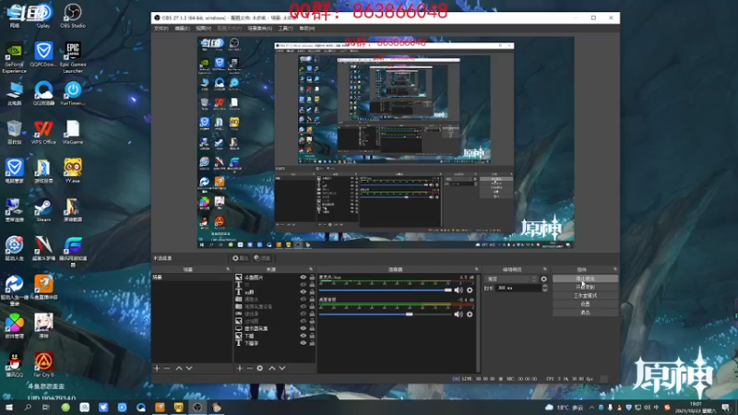
Task: Pop out the Controls dock panel
Action: (x=614, y=269)
